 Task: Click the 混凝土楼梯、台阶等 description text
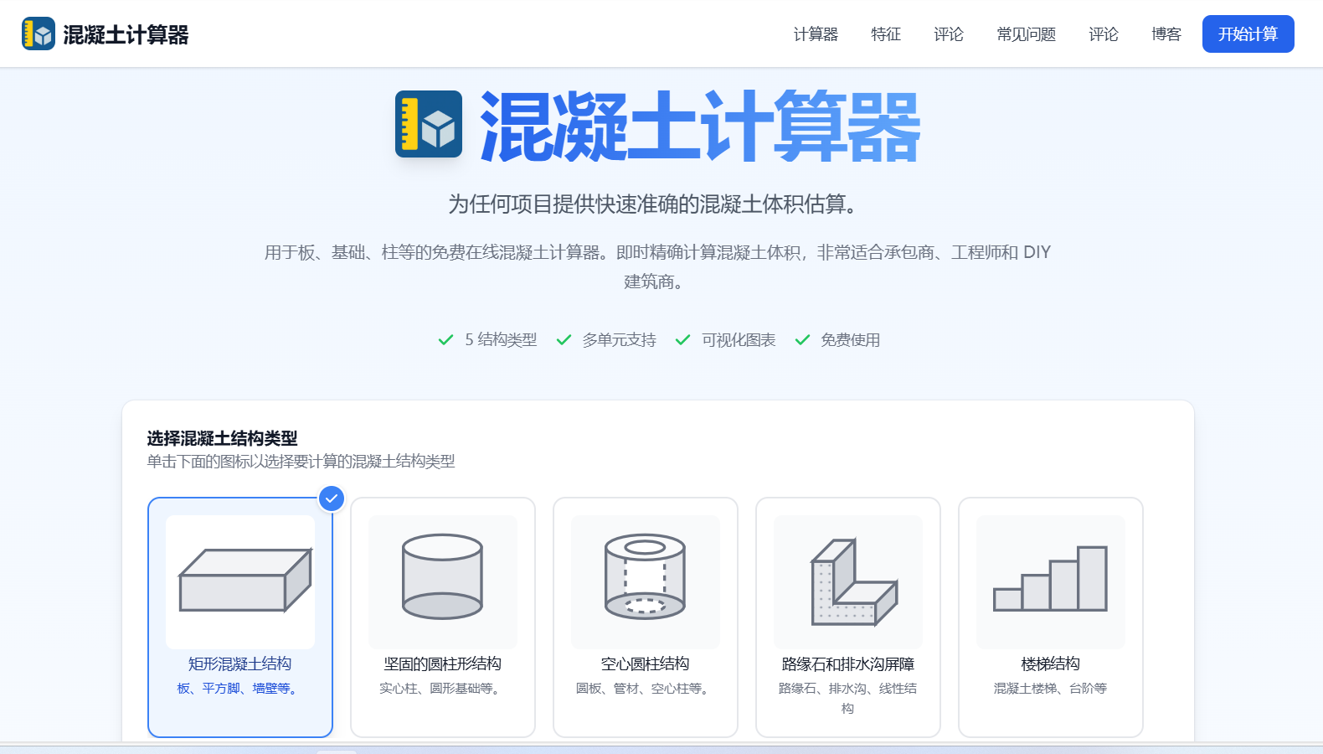tap(1051, 688)
